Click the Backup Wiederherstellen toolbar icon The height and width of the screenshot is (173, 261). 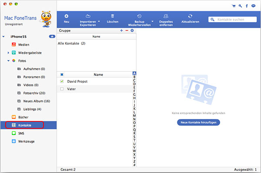[139, 16]
